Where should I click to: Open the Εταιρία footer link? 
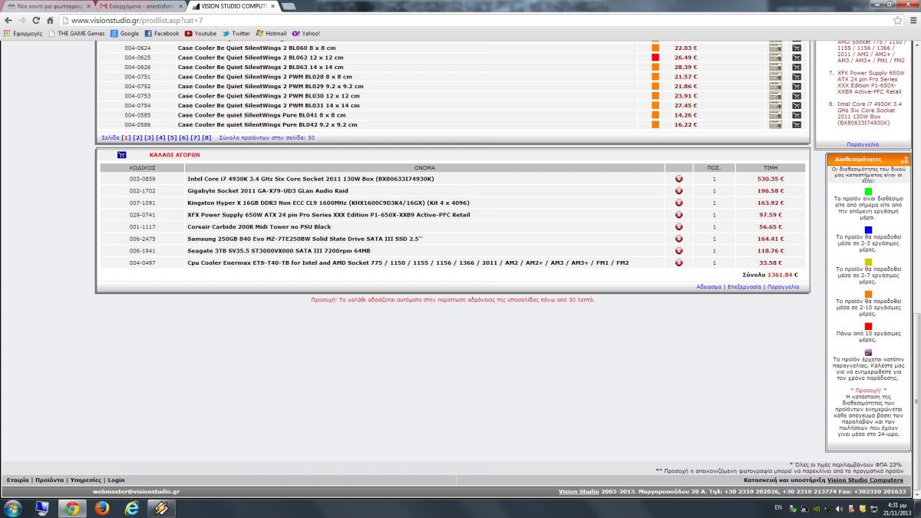coord(18,480)
